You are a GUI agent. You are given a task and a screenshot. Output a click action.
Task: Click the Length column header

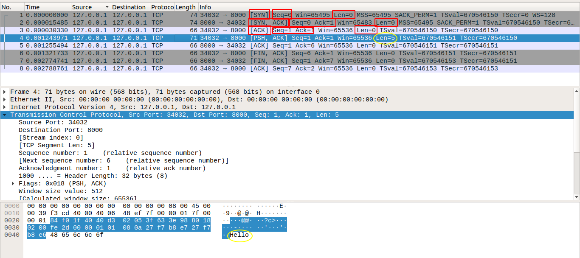[186, 7]
